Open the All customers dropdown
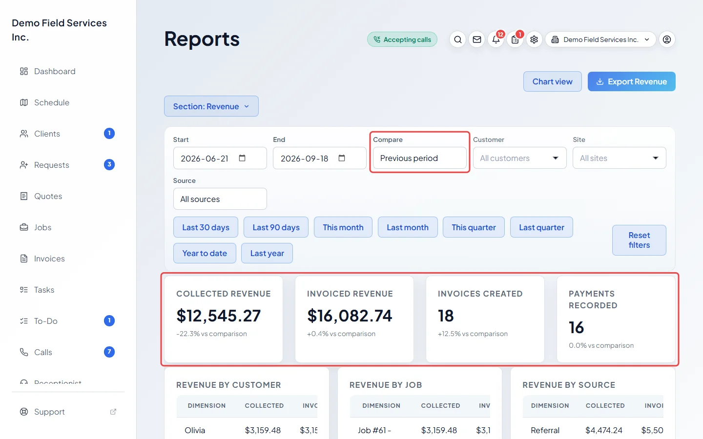Image resolution: width=703 pixels, height=439 pixels. pyautogui.click(x=519, y=158)
